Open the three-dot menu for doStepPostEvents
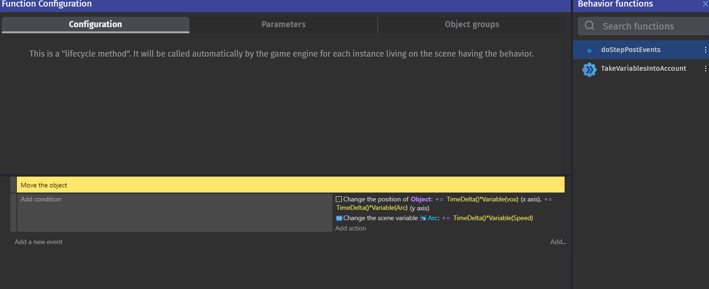This screenshot has height=289, width=709. pos(705,49)
